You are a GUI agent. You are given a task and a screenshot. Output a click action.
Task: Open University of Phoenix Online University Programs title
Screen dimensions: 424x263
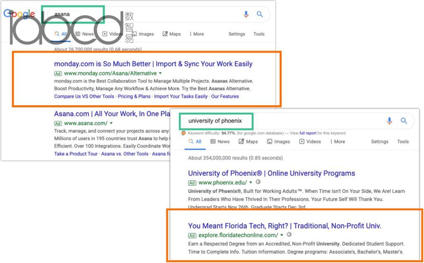coord(272,173)
